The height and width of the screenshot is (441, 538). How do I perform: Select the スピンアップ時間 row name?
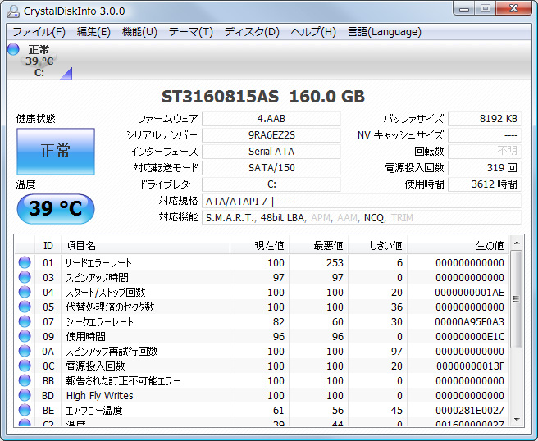[x=98, y=277]
